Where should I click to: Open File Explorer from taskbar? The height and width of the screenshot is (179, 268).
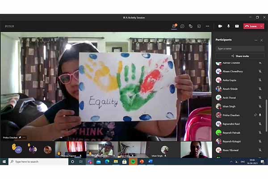[116, 162]
